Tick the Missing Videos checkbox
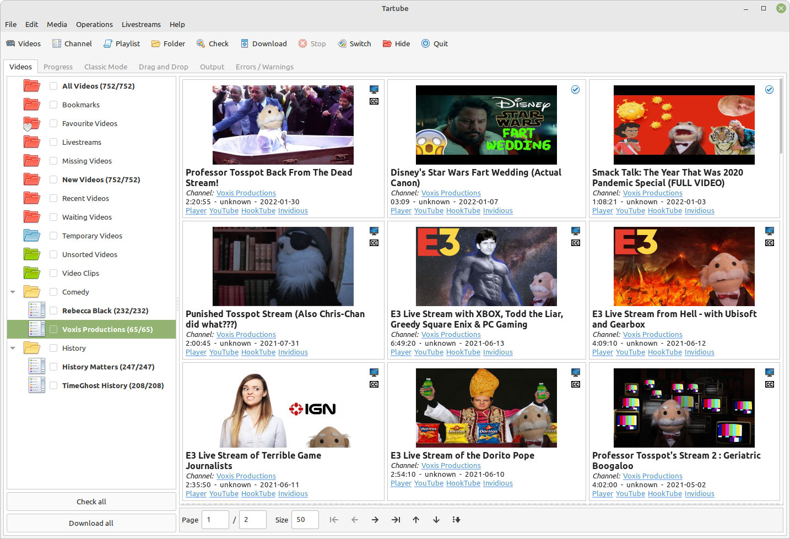This screenshot has width=790, height=539. click(53, 161)
